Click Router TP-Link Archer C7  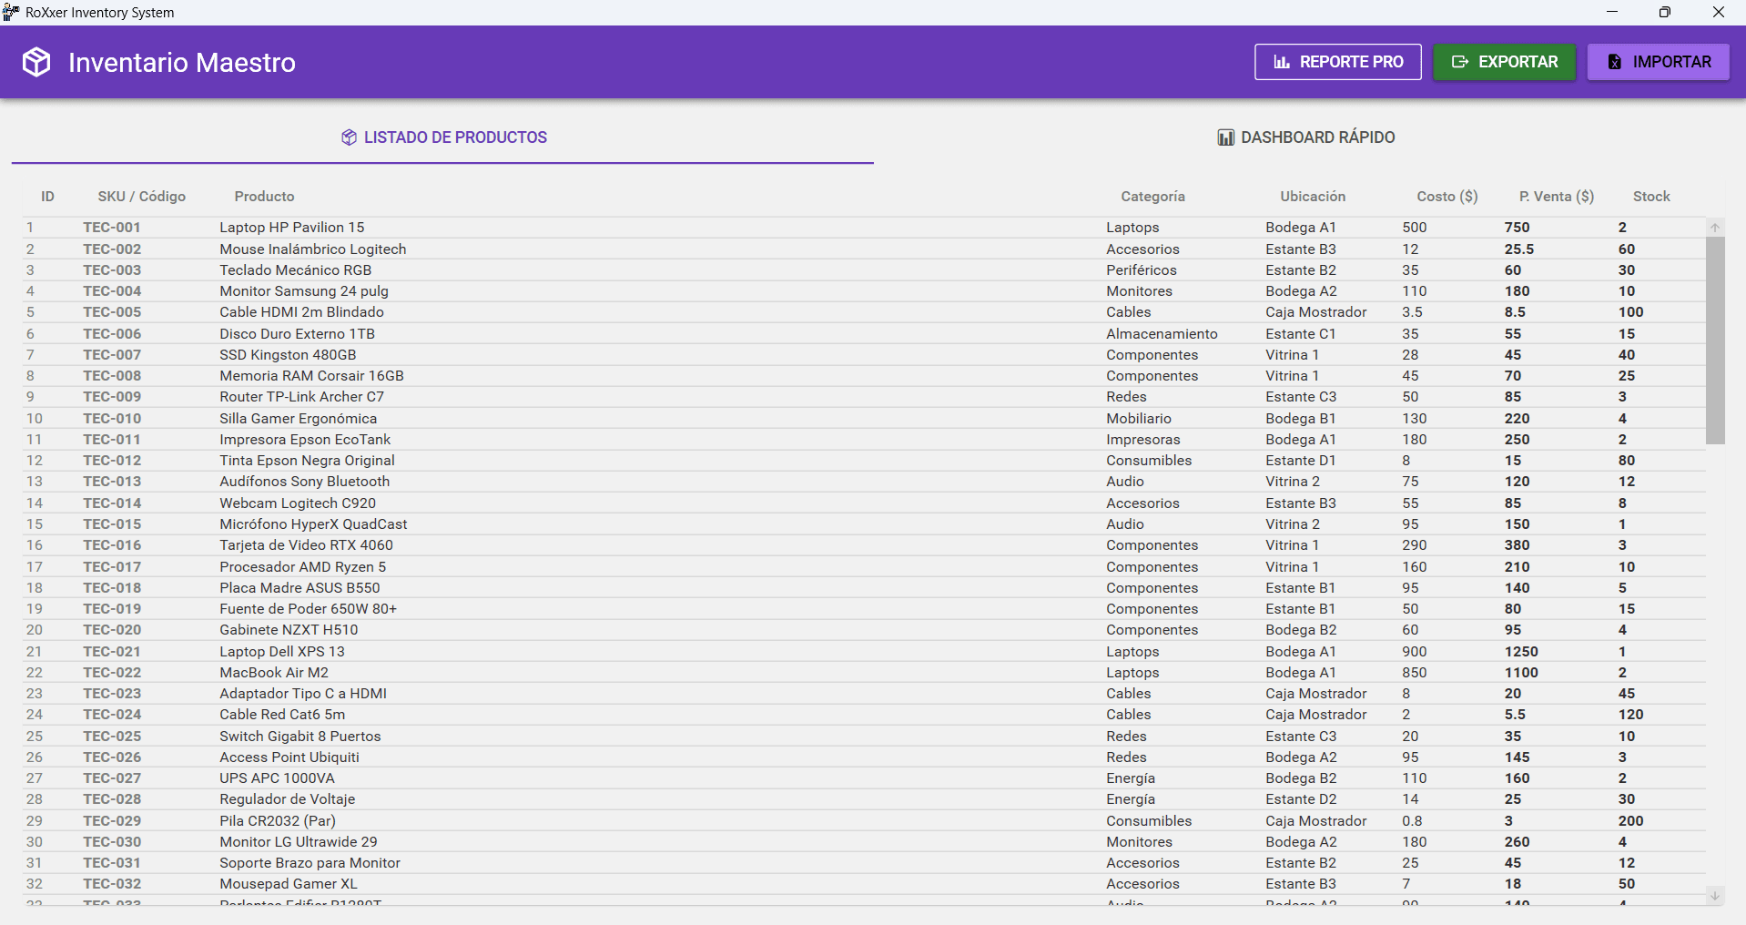[301, 397]
